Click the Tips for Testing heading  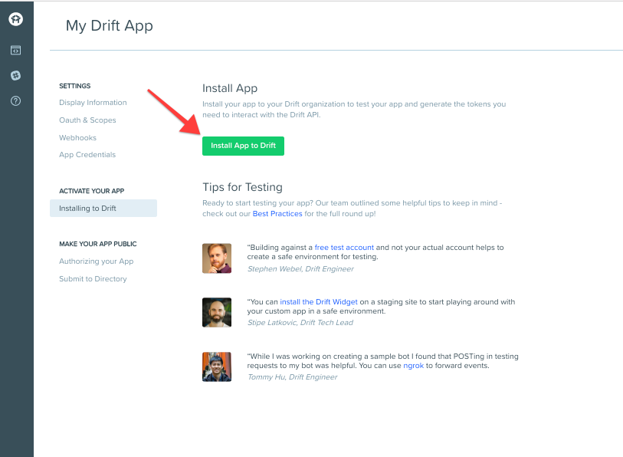[242, 187]
